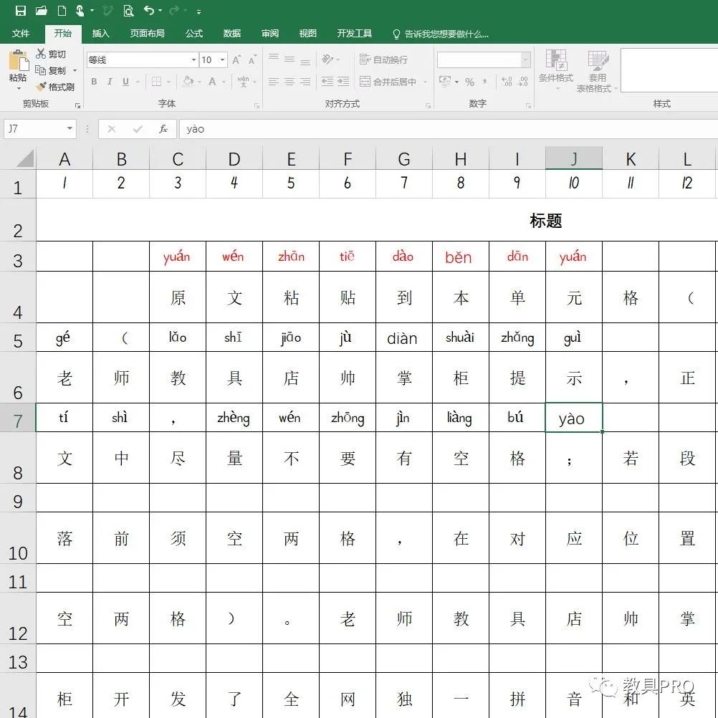Open the 对齐方式 dialog launcher
This screenshot has height=718, width=718.
point(428,106)
